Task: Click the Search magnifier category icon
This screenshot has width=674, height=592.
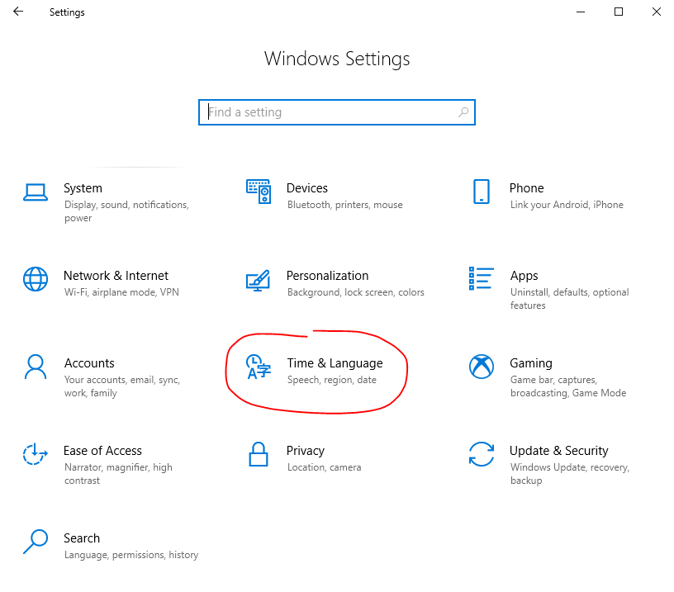Action: point(36,542)
